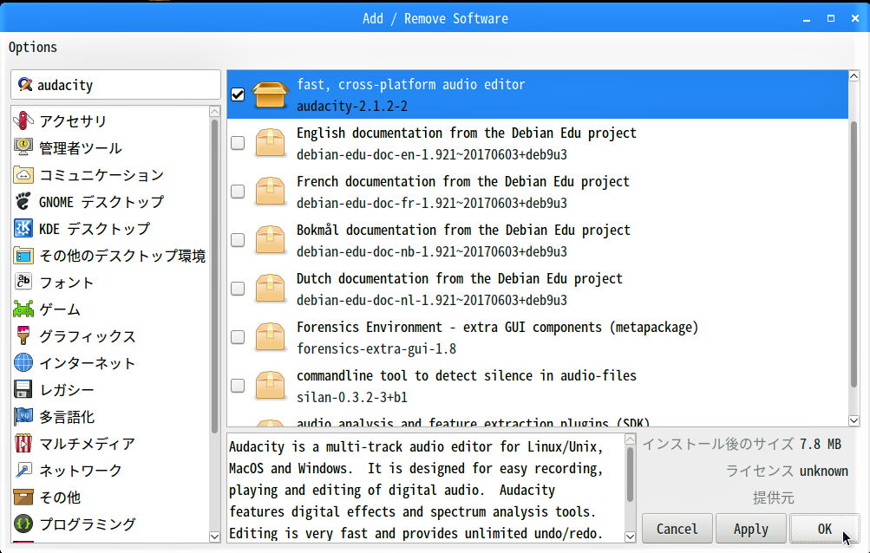870x553 pixels.
Task: Select the フォント category icon
Action: click(23, 282)
